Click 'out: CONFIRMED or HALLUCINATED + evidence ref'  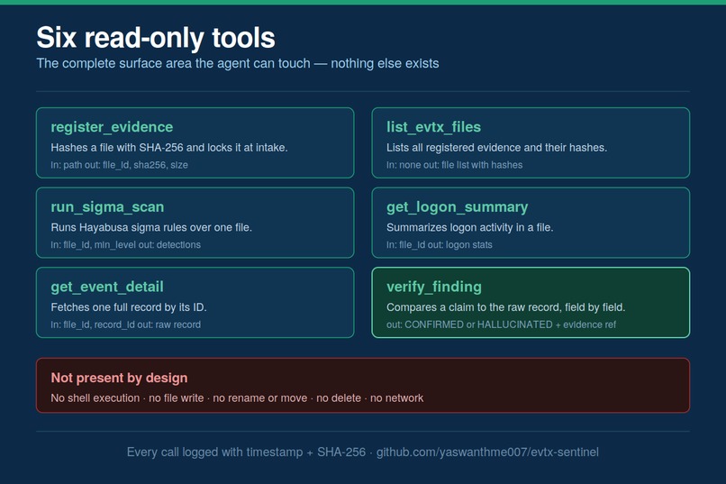(502, 324)
